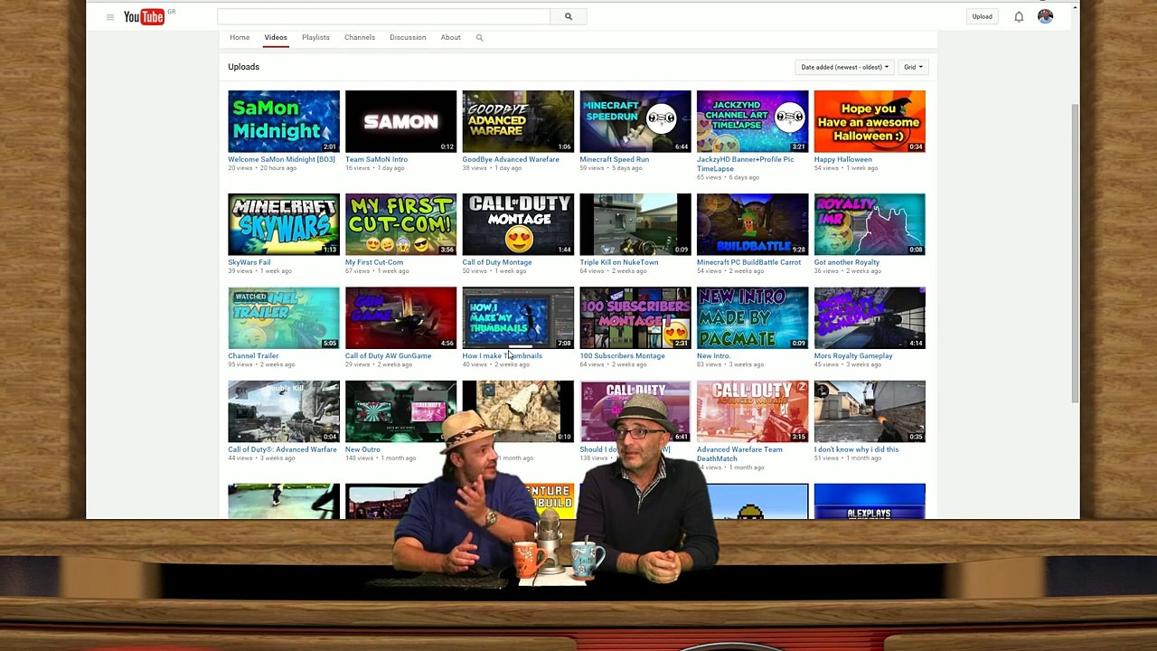Open the YouTube guide hamburger menu

pos(110,16)
